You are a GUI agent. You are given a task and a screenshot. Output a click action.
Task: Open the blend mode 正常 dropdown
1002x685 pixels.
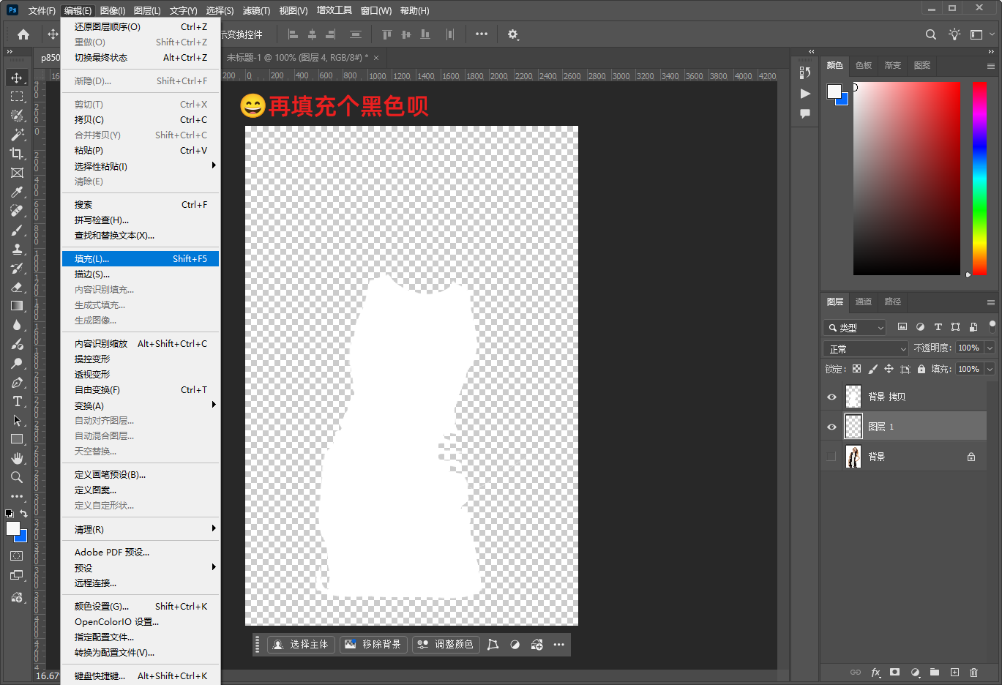867,349
